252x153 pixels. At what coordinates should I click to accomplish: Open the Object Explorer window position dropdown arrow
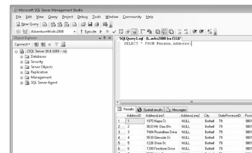[100, 38]
